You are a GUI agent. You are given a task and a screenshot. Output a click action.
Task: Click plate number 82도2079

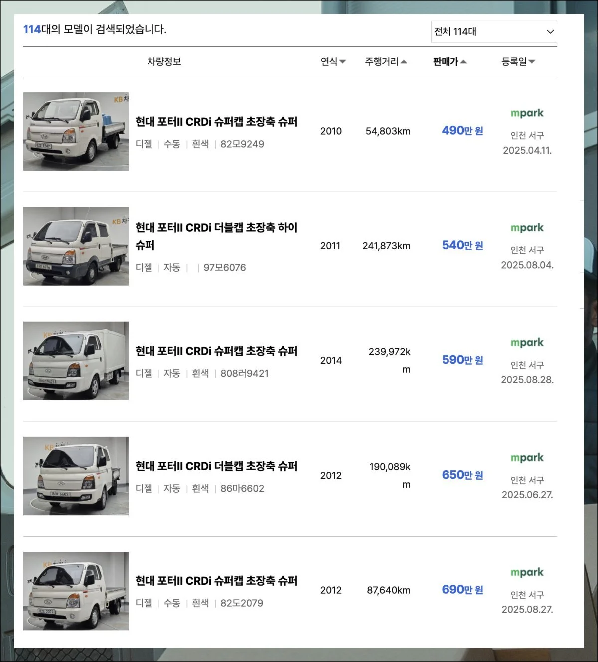point(242,603)
